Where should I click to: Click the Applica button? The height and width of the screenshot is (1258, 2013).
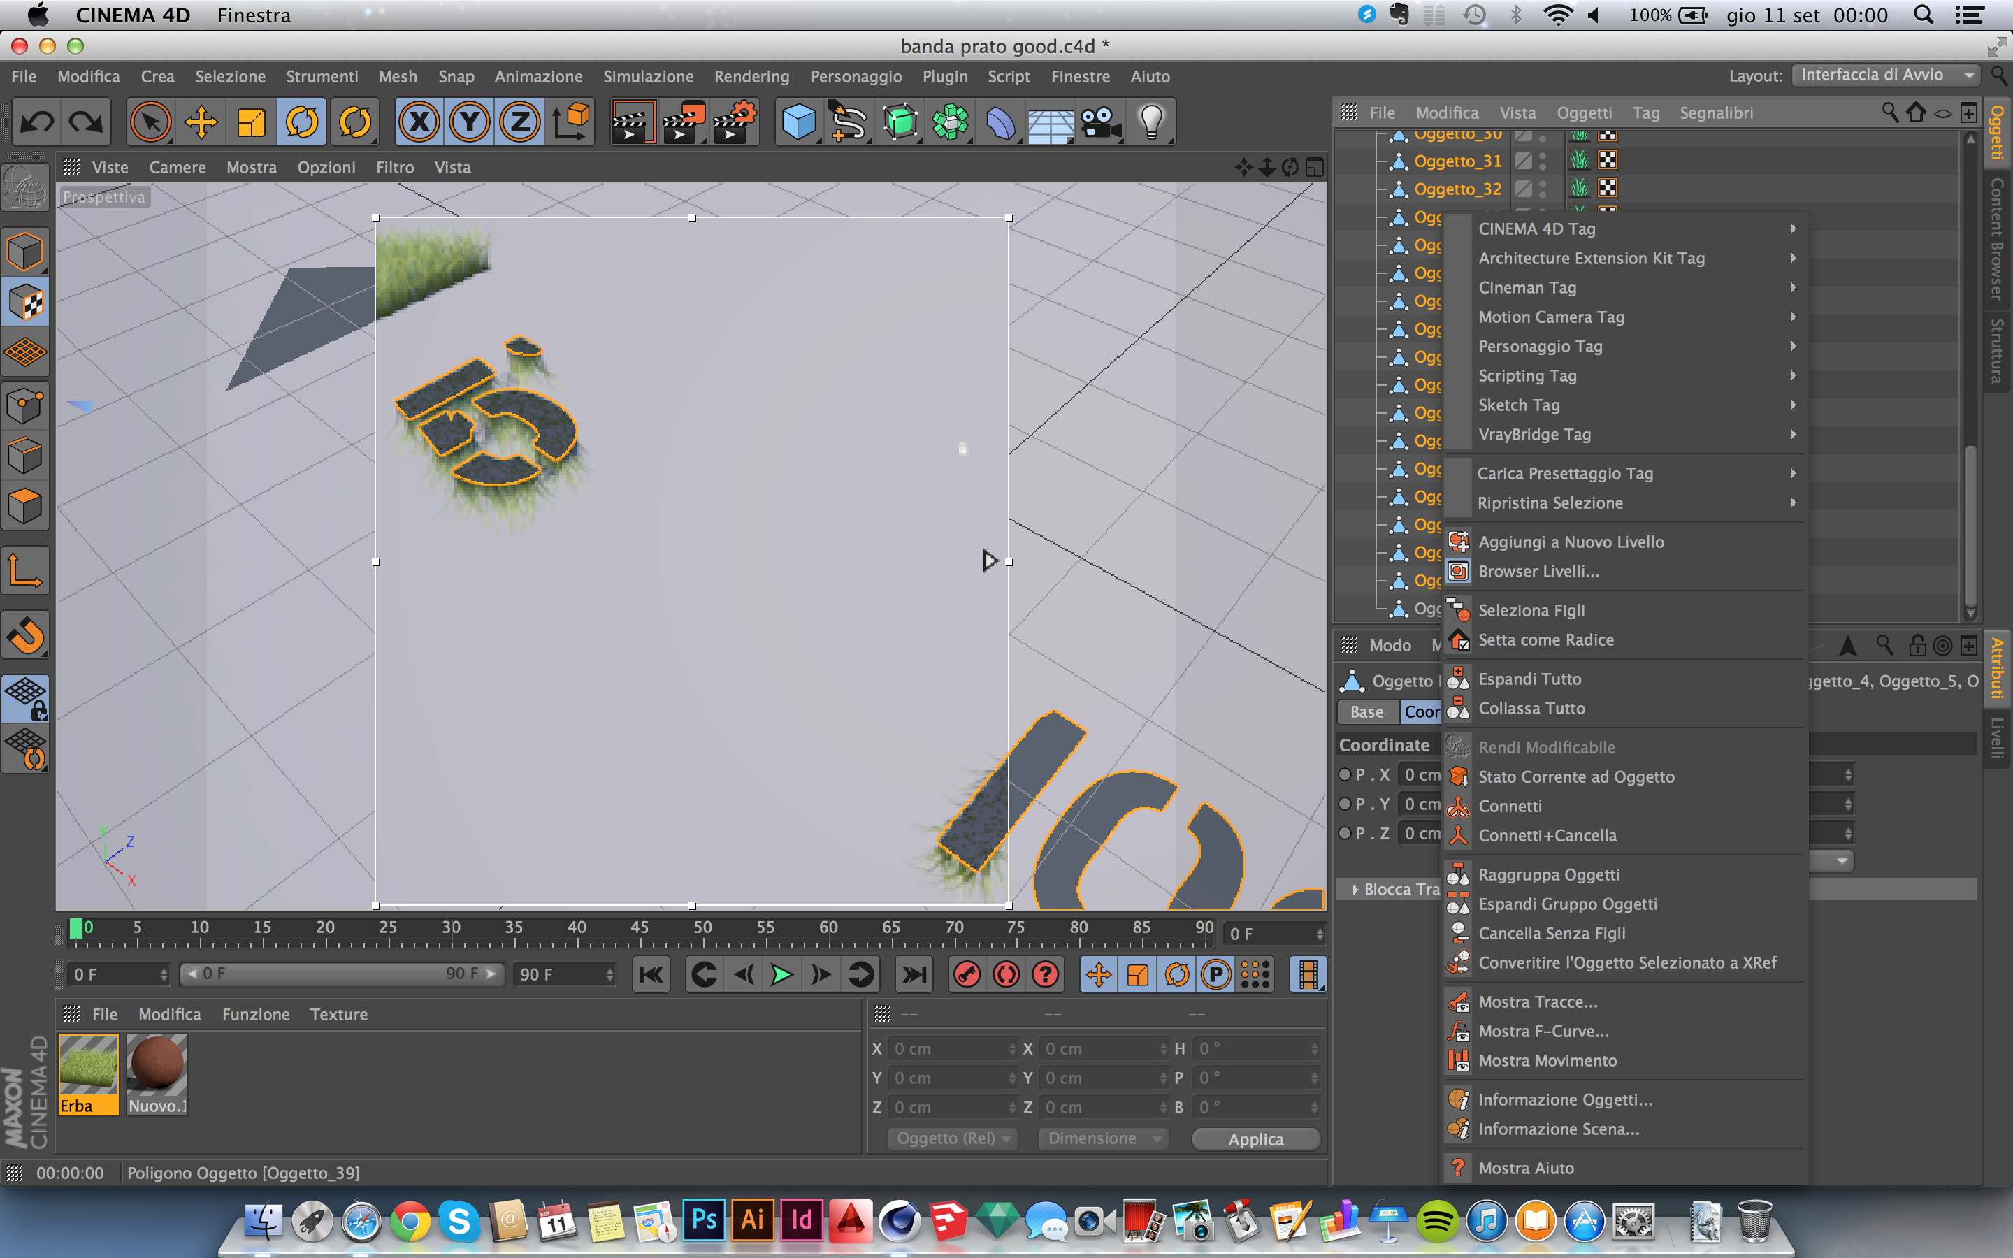tap(1255, 1139)
